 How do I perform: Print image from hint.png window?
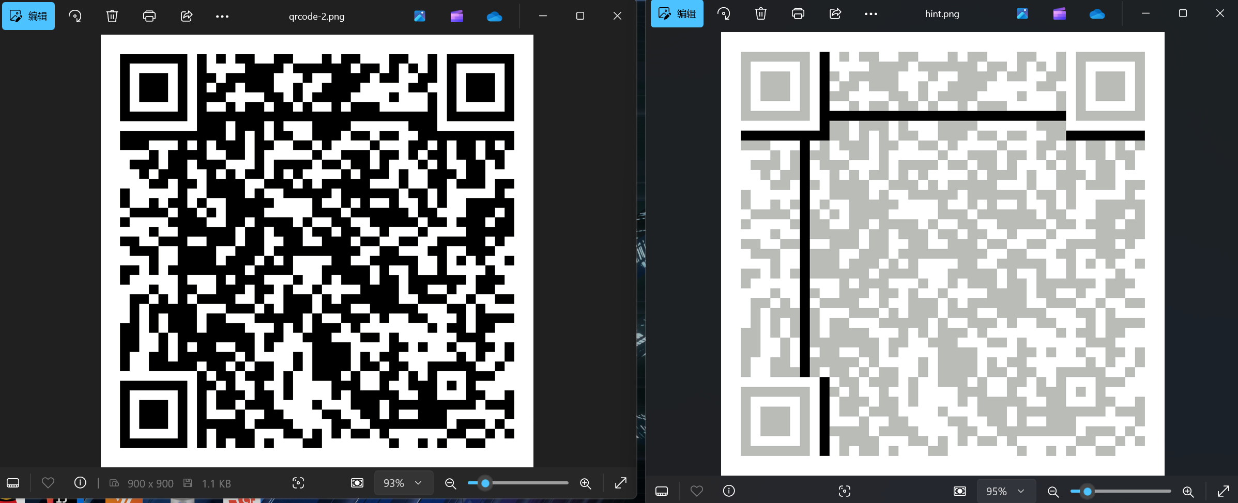click(x=798, y=13)
